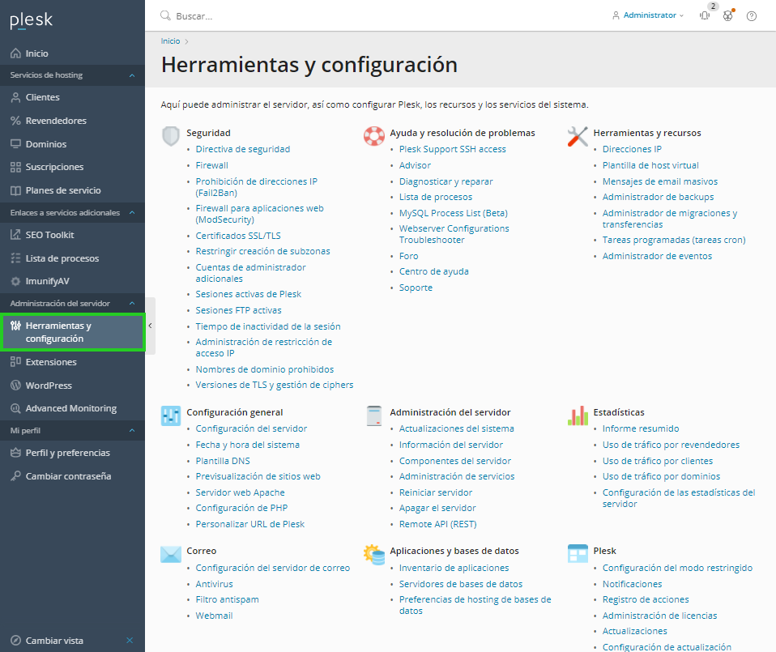Open Tareas programadas (tareas cron) link

click(674, 240)
